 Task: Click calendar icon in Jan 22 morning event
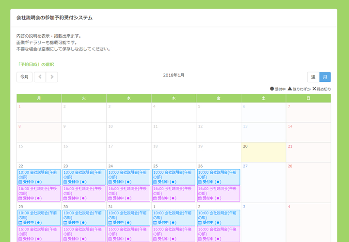tap(20, 182)
